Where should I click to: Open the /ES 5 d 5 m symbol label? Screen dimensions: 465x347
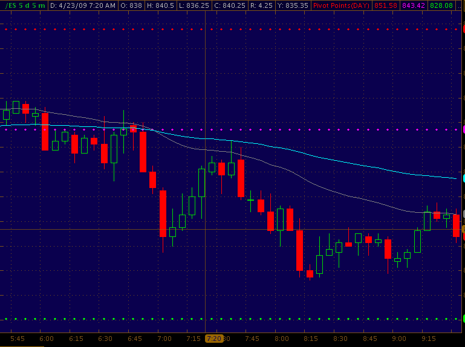click(24, 5)
